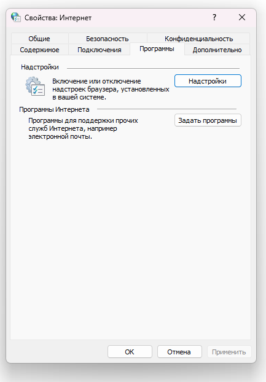This screenshot has width=266, height=382.
Task: Click the Свойства: Интернет title text
Action: [58, 18]
